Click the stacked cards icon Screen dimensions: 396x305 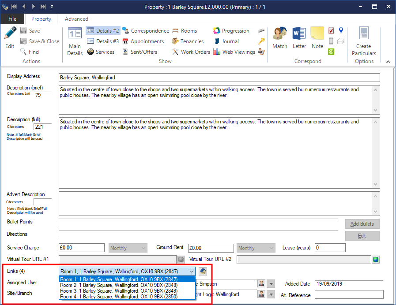341,41
